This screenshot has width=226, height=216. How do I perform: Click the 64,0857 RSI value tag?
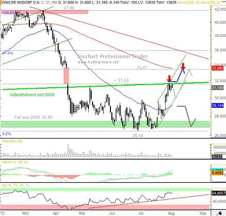click(218, 193)
